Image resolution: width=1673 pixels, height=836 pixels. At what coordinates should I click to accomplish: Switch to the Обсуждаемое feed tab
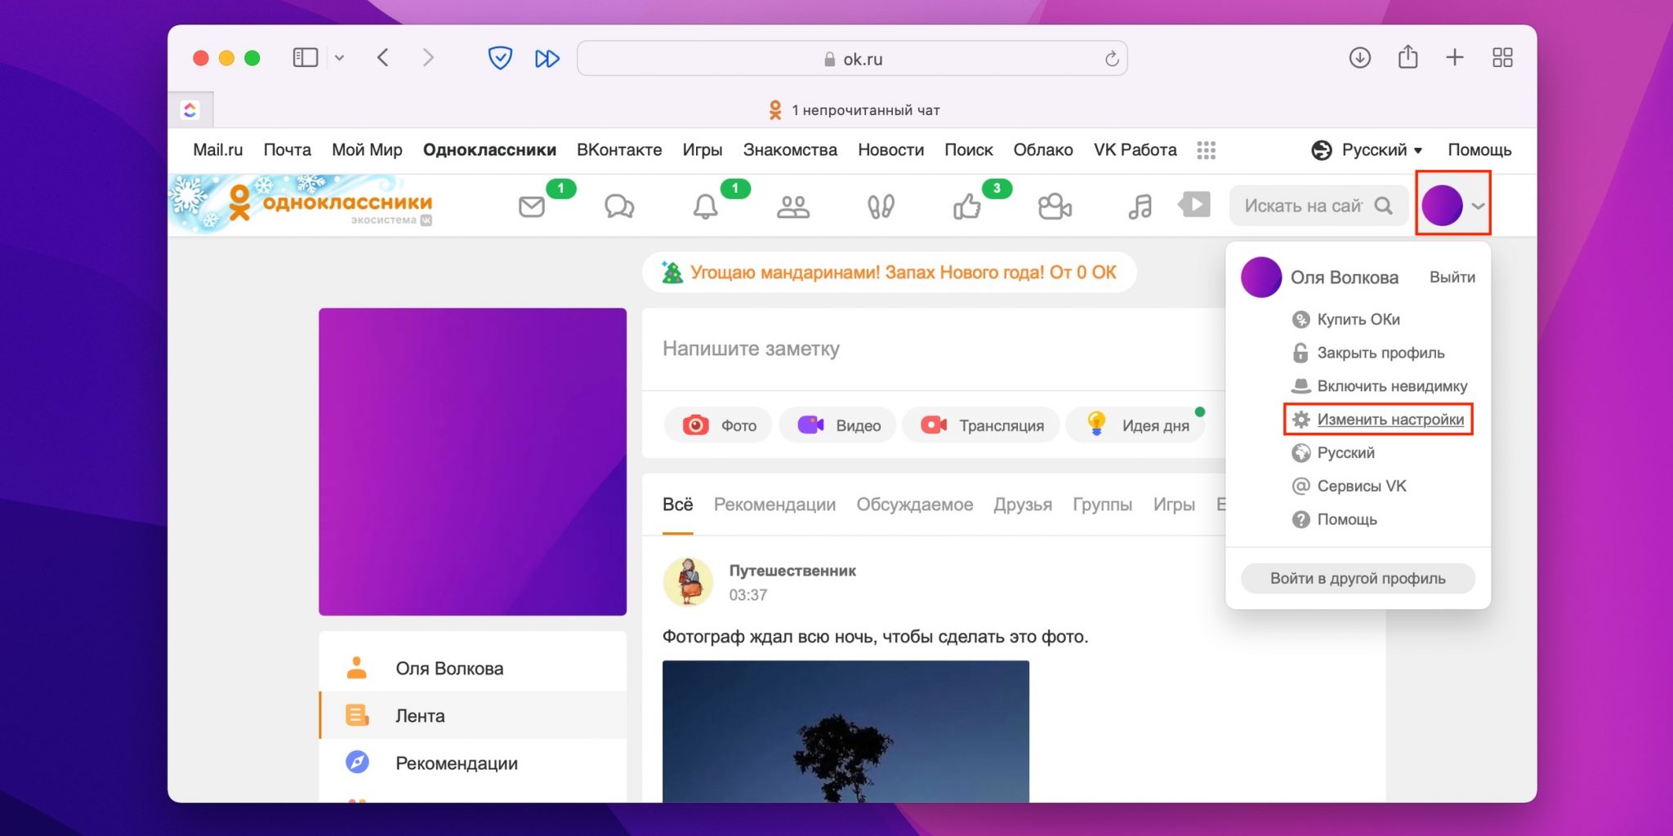[x=914, y=505]
